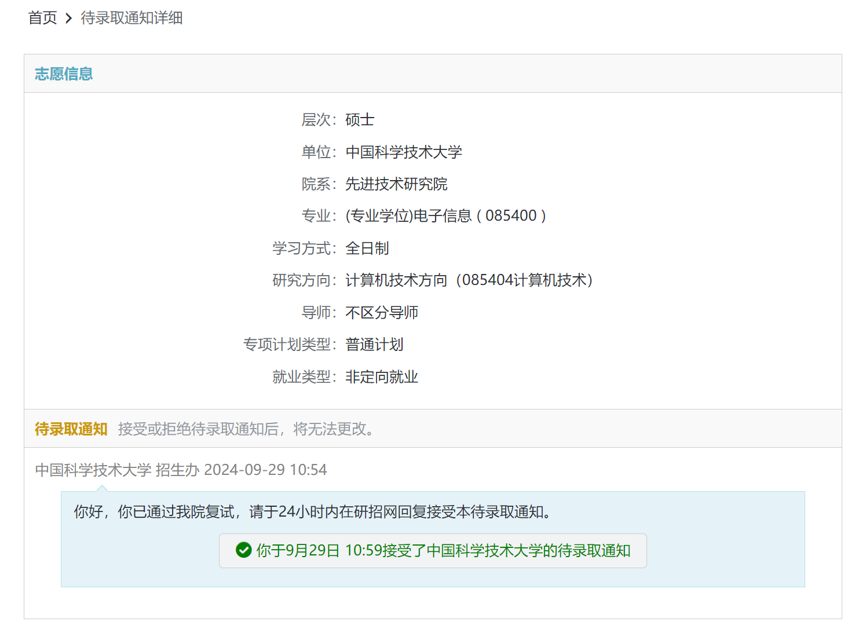Click the 全日制 study mode value
This screenshot has height=629, width=855.
pyautogui.click(x=367, y=248)
